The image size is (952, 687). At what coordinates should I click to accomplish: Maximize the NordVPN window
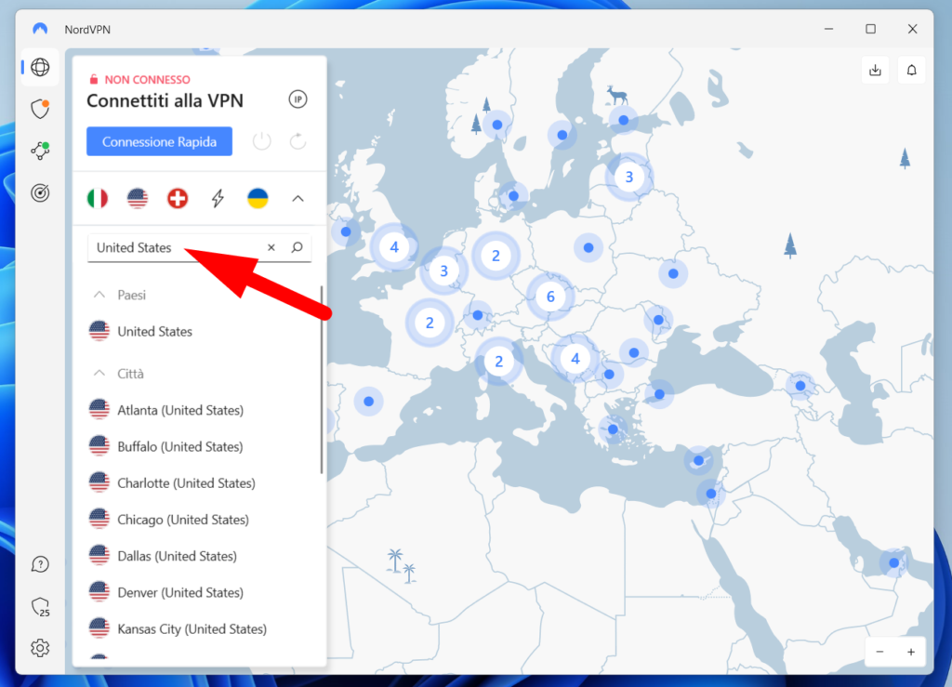870,29
